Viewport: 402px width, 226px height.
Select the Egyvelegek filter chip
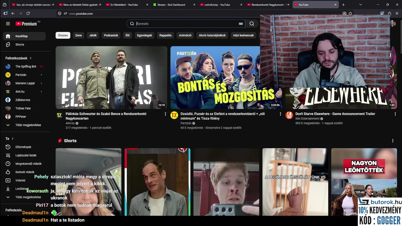(x=144, y=35)
